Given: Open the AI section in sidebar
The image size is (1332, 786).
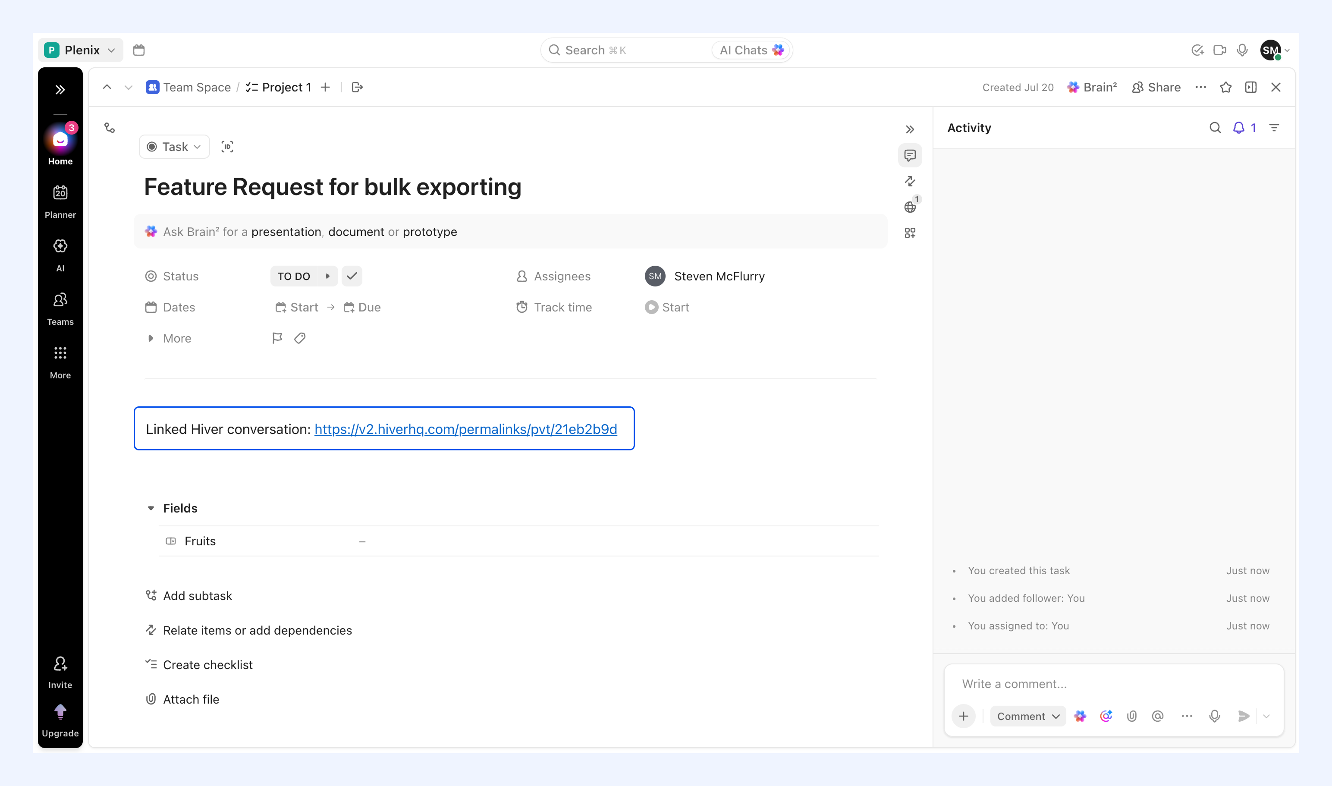Looking at the screenshot, I should point(60,255).
